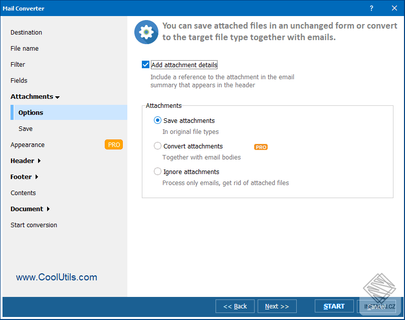Click the Header section label
This screenshot has width=405, height=320.
(x=22, y=161)
